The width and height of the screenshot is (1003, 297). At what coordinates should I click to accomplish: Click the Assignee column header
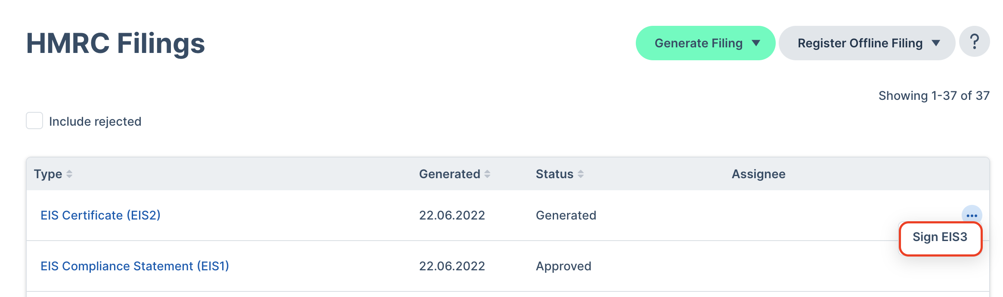[758, 174]
